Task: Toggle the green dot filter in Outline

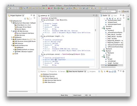Action: click(x=115, y=18)
